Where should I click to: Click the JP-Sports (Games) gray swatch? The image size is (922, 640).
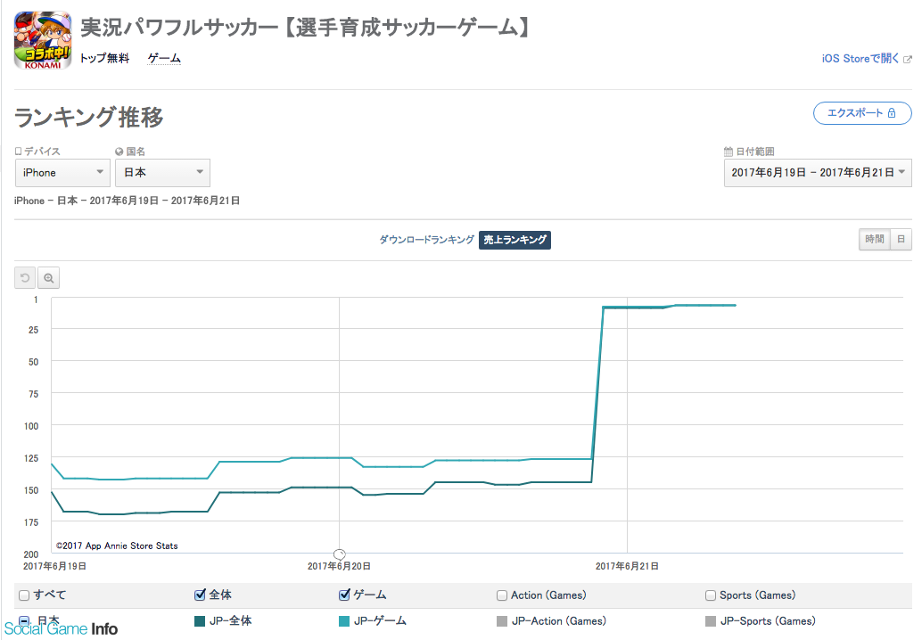711,621
